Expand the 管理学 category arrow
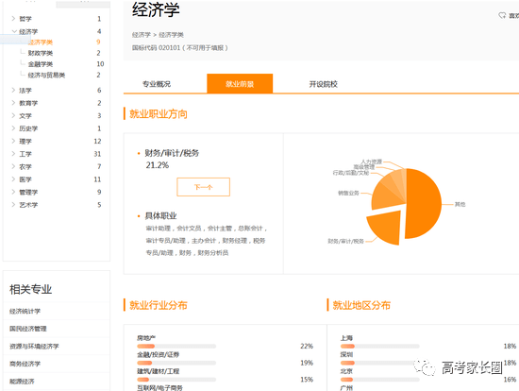Image resolution: width=519 pixels, height=391 pixels. (x=13, y=192)
